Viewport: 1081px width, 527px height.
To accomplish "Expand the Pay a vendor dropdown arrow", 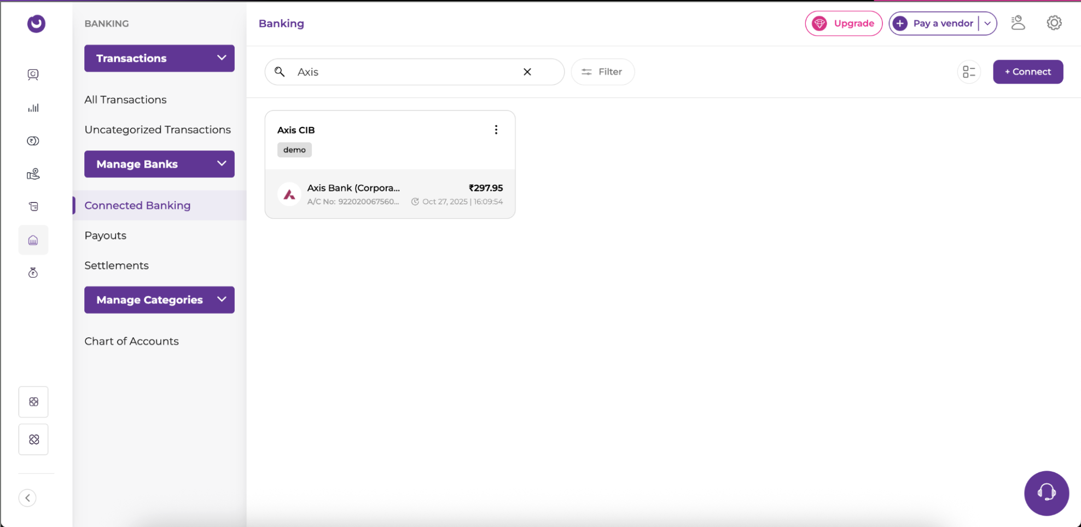I will click(987, 24).
